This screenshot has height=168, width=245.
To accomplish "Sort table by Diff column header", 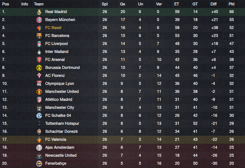I will 213,4.
